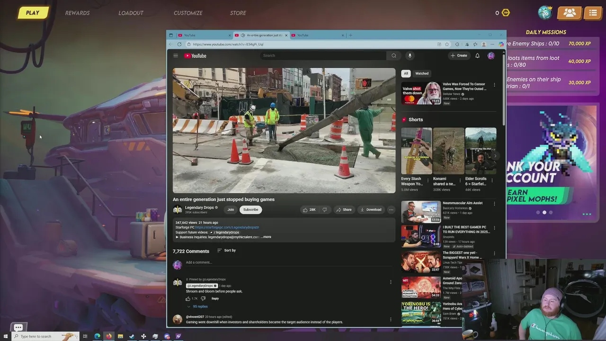Open the friends icon in the game's top bar
This screenshot has height=341, width=606.
click(570, 13)
